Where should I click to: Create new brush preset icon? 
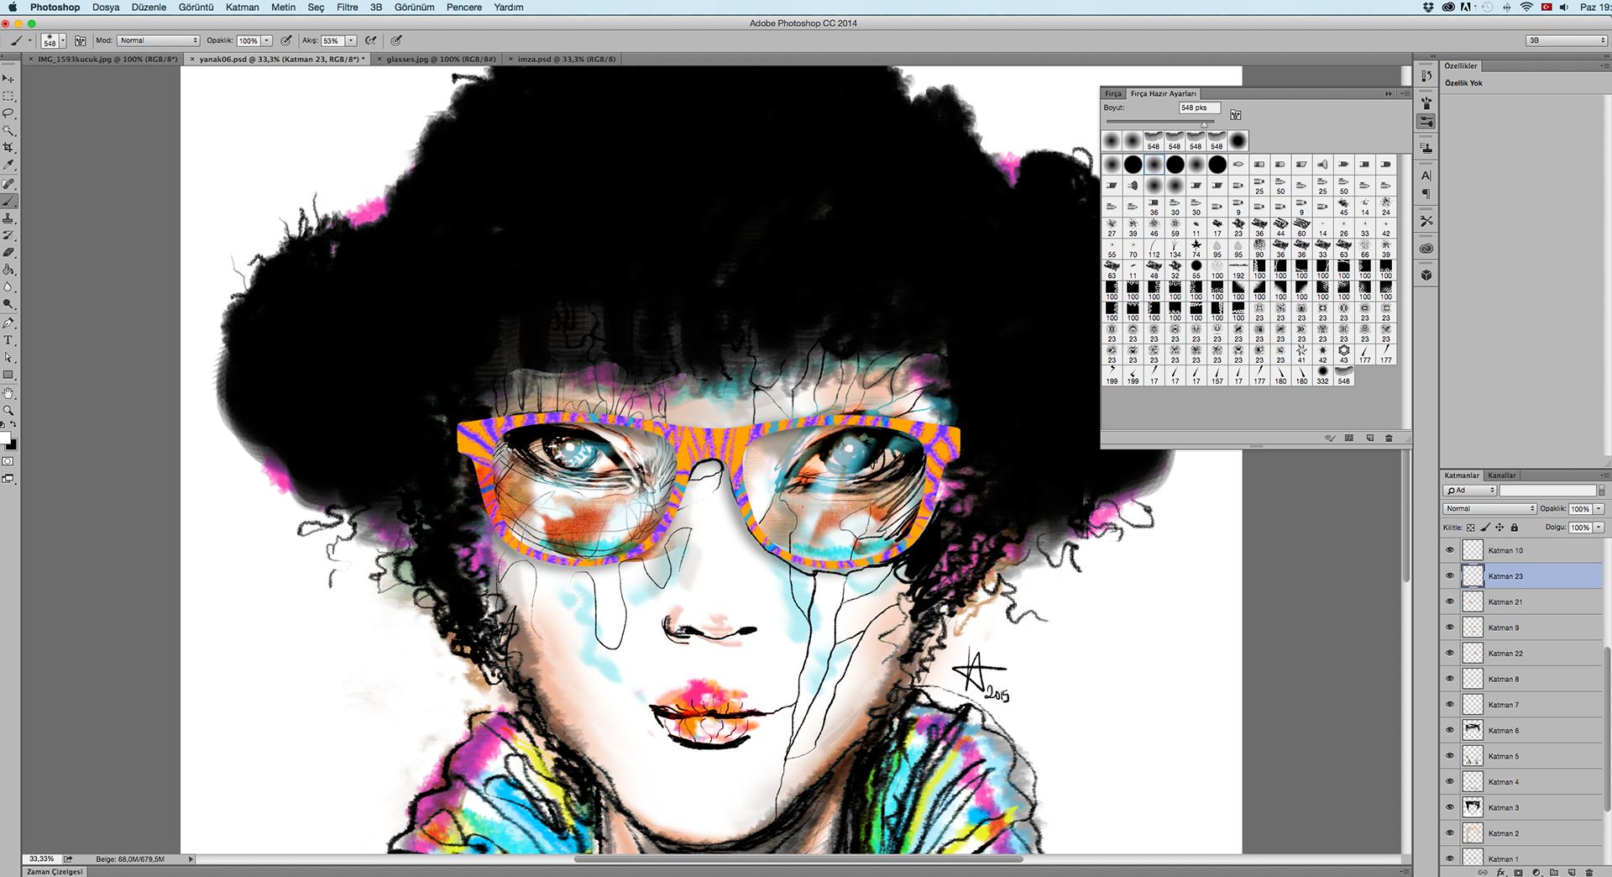(1369, 438)
